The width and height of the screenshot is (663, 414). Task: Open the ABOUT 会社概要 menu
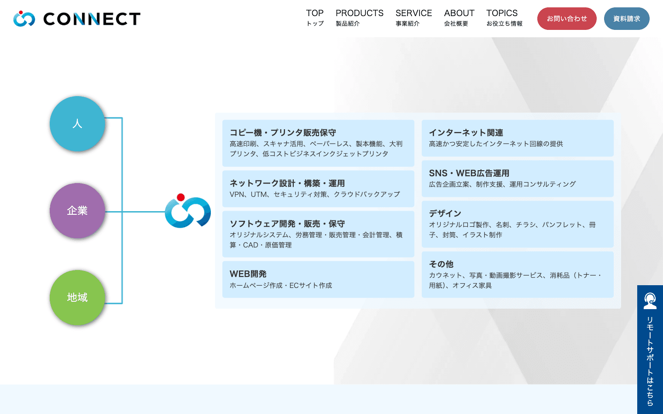pos(459,18)
